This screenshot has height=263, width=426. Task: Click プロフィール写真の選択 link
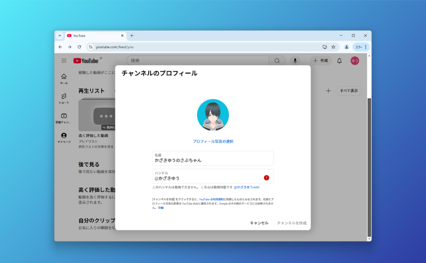coord(213,141)
